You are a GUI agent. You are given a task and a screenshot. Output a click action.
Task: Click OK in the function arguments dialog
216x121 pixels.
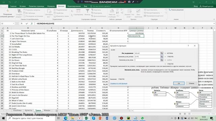[179, 83]
